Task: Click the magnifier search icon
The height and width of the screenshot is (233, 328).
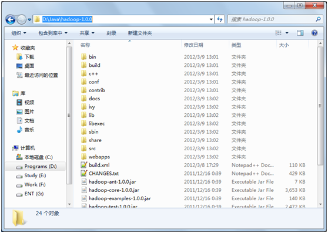Action: click(318, 19)
